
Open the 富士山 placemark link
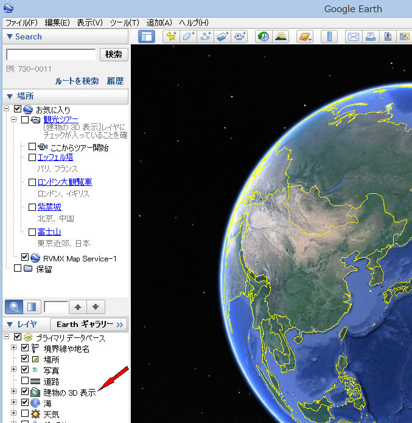pos(49,232)
